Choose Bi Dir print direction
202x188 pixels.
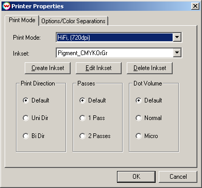click(26, 136)
